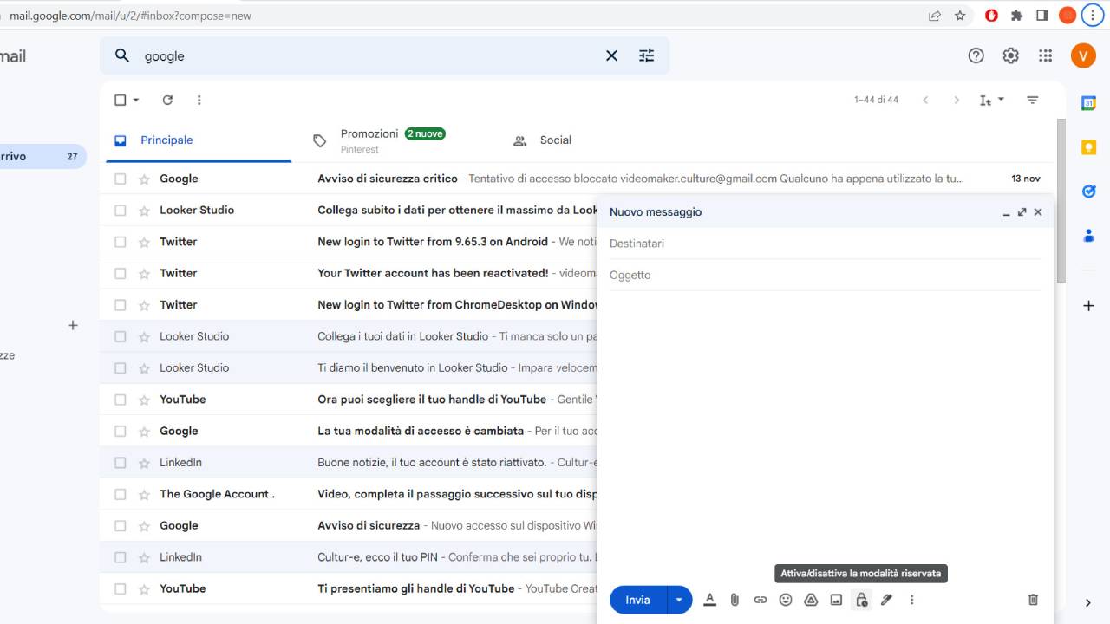
Task: Create new label plus icon
Action: click(73, 325)
